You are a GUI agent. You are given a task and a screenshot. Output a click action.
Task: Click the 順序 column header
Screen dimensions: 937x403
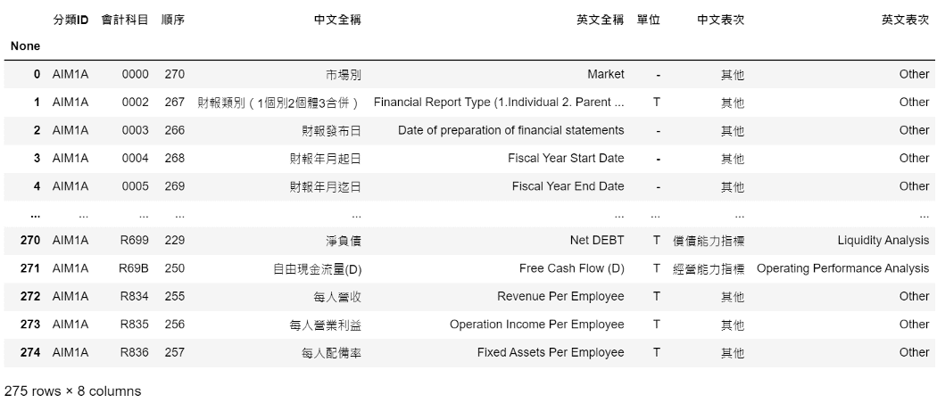173,20
